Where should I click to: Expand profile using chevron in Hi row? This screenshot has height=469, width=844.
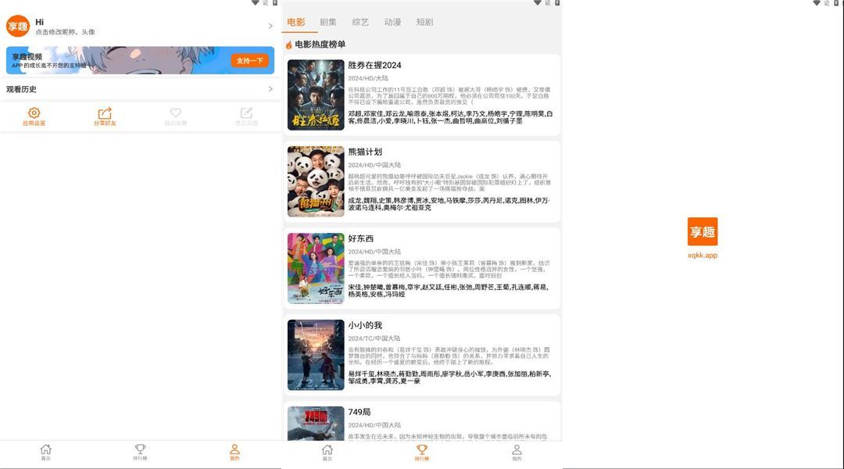tap(270, 27)
